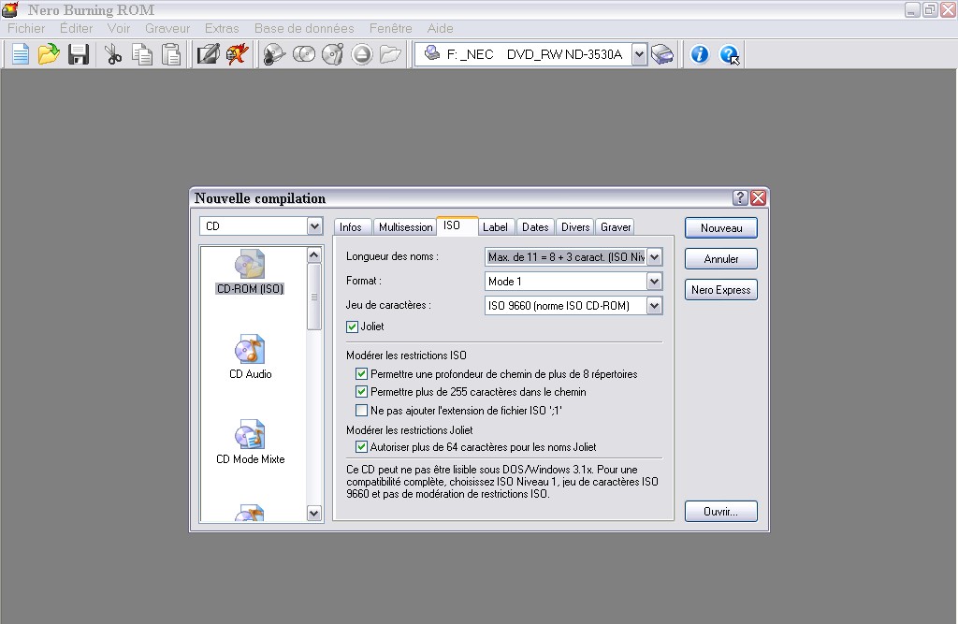Click the dialog's context help question mark button
Screen dimensions: 958x624
click(x=740, y=197)
